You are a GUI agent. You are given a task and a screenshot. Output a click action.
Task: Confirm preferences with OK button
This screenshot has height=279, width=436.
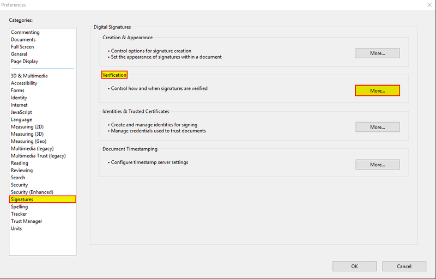point(355,266)
